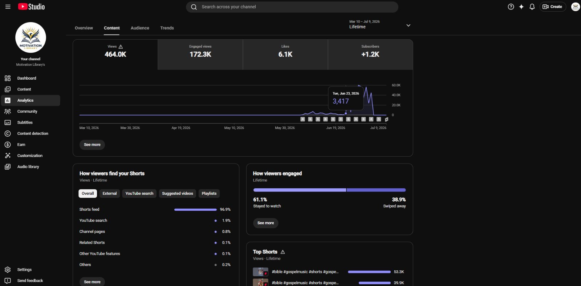Open the Short thumbnail with 39.9K views
The image size is (581, 286).
point(260,282)
